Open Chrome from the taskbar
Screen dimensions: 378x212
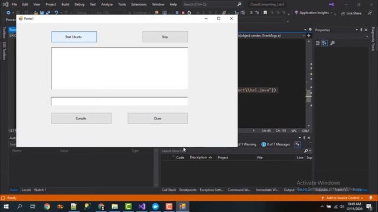(47, 207)
